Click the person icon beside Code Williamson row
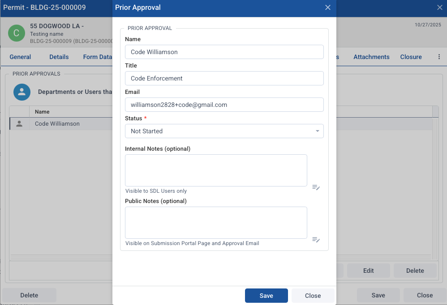 tap(19, 124)
